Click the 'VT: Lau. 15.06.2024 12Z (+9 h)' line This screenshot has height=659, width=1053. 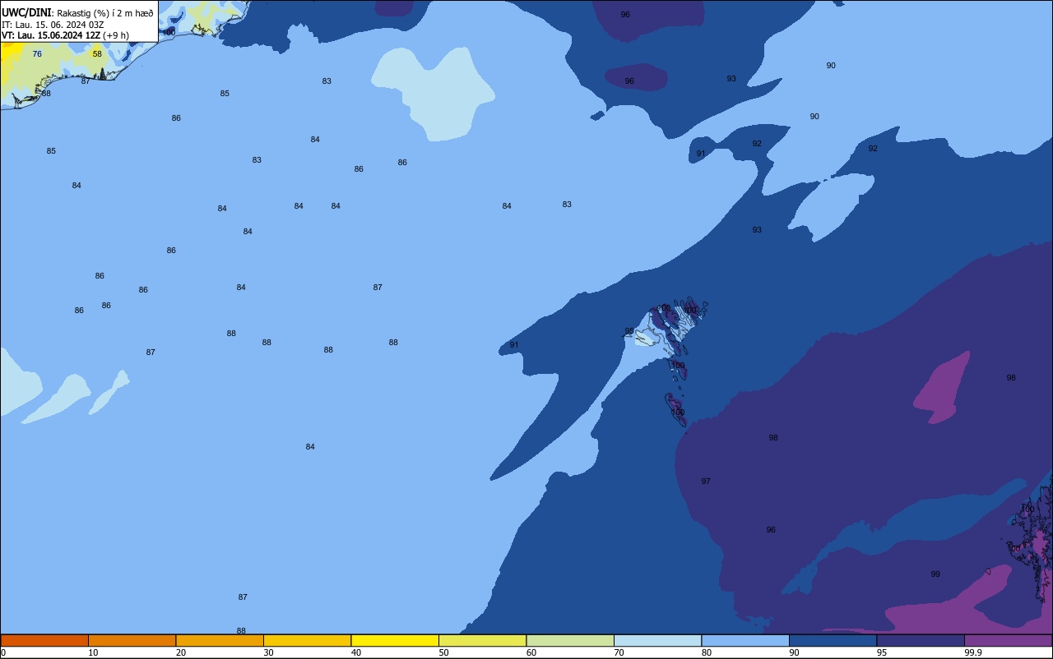click(x=65, y=35)
